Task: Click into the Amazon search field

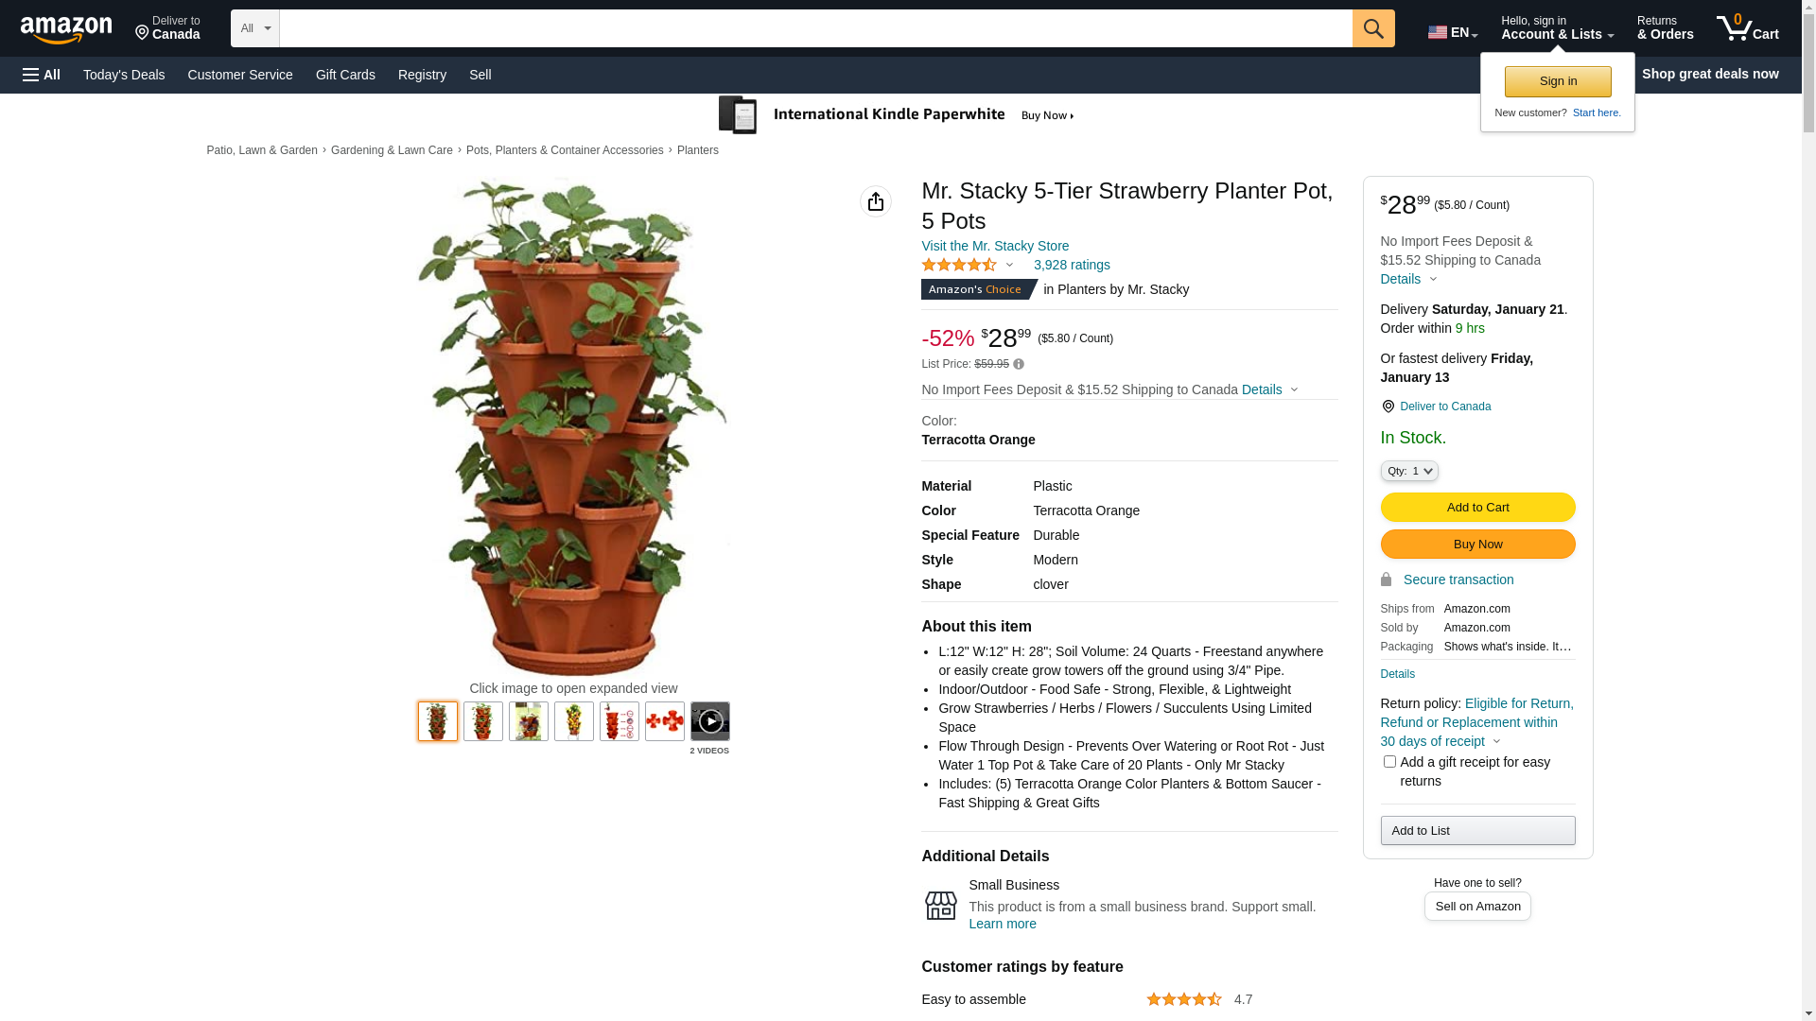Action: click(815, 28)
